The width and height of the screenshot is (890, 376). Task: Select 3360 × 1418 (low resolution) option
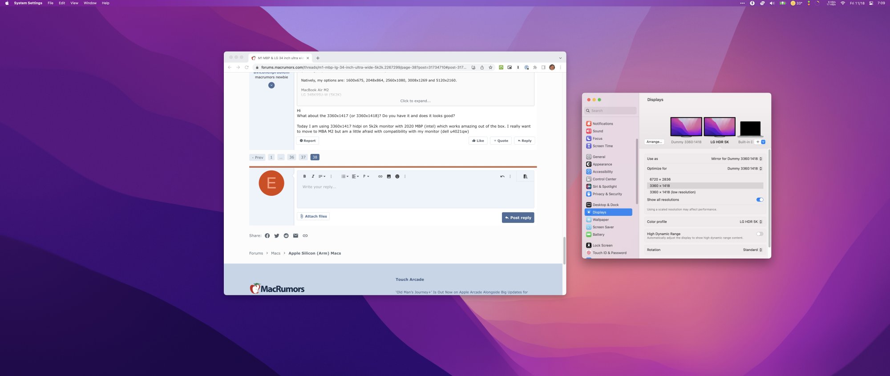(705, 192)
